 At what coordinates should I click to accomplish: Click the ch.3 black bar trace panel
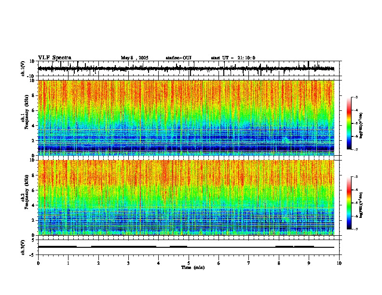pos(188,247)
